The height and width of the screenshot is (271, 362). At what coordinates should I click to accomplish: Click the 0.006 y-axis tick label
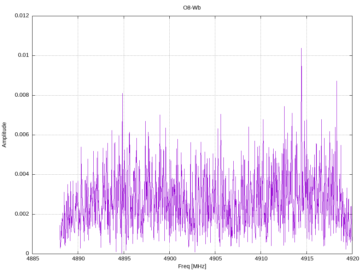tap(22, 134)
